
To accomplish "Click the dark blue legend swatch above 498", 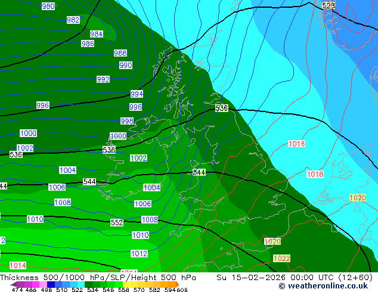I will pos(51,284).
